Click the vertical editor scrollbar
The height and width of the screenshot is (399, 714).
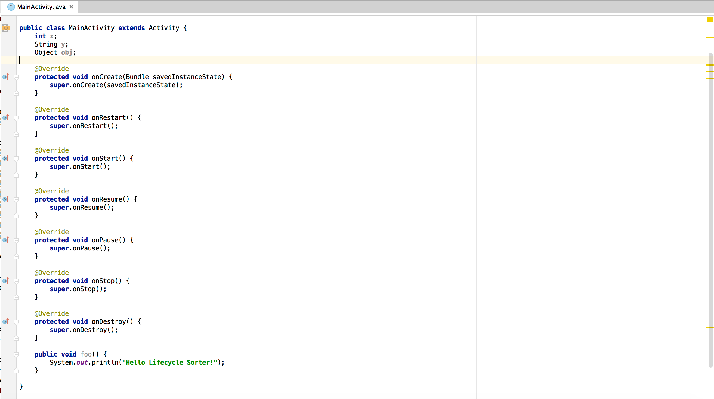pos(710,210)
